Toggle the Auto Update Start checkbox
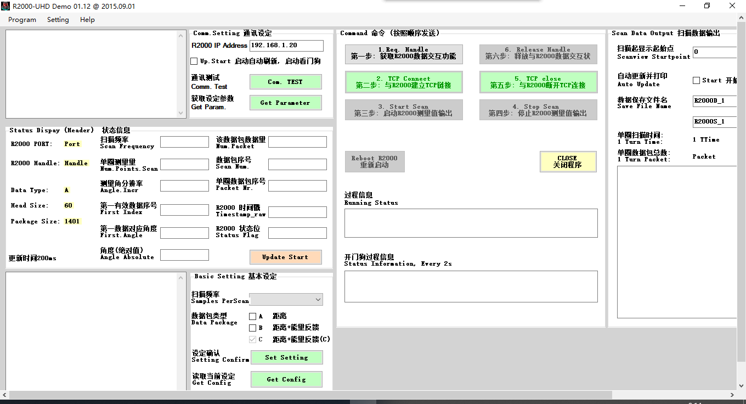 [x=696, y=80]
